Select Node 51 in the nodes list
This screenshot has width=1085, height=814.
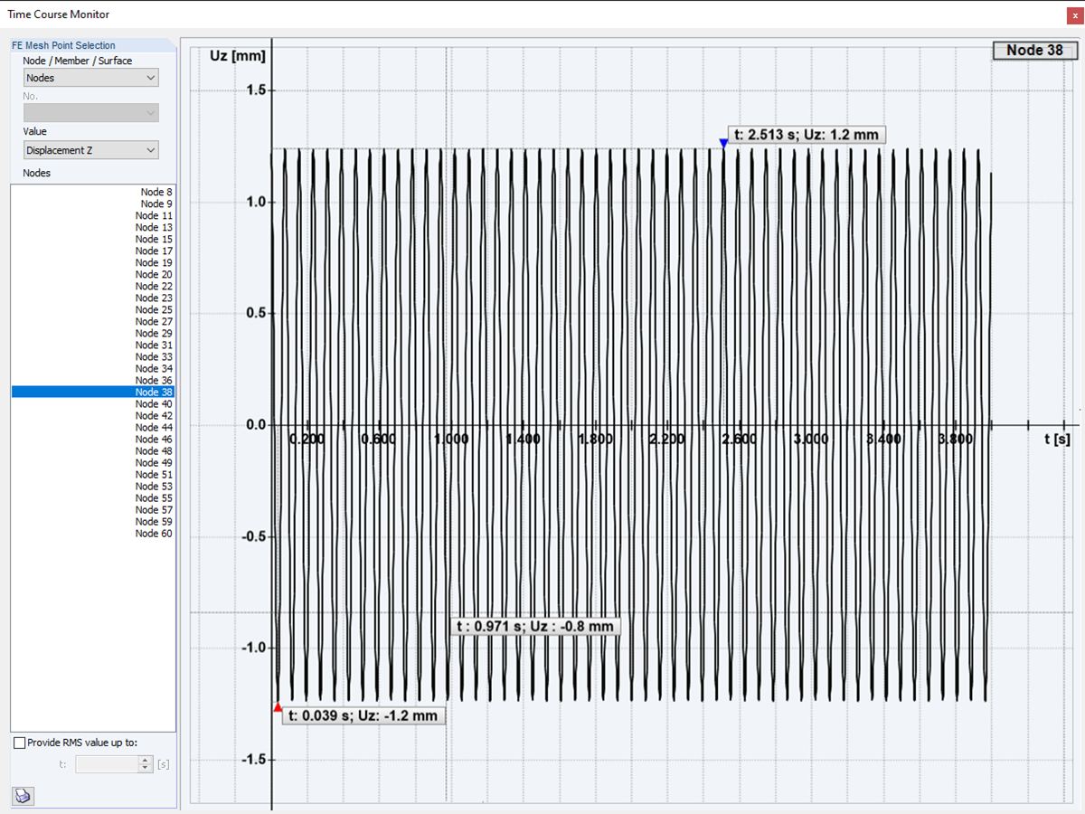(x=92, y=475)
